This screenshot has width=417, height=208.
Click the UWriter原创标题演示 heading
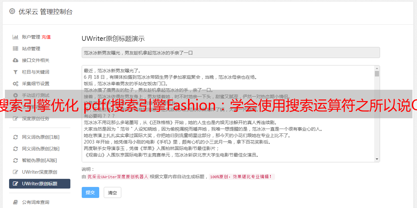(x=113, y=39)
